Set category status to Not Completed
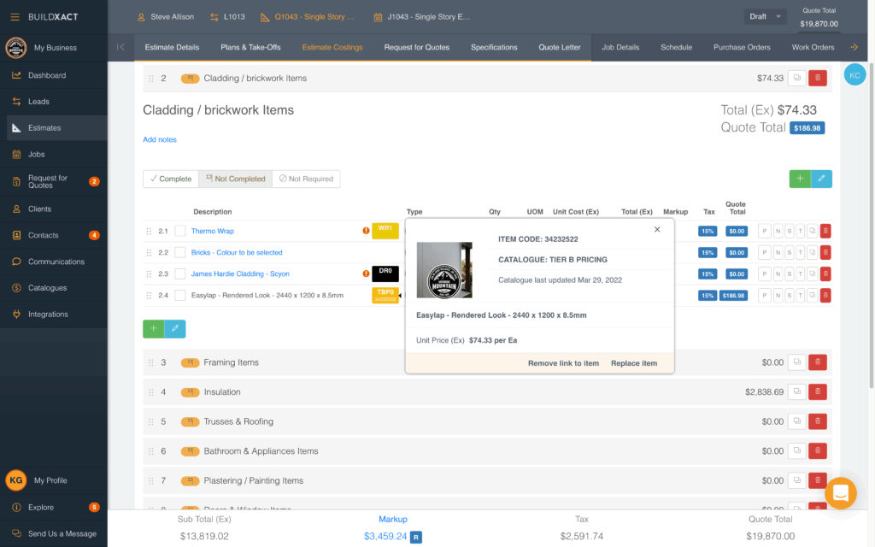Image resolution: width=875 pixels, height=547 pixels. [x=236, y=179]
